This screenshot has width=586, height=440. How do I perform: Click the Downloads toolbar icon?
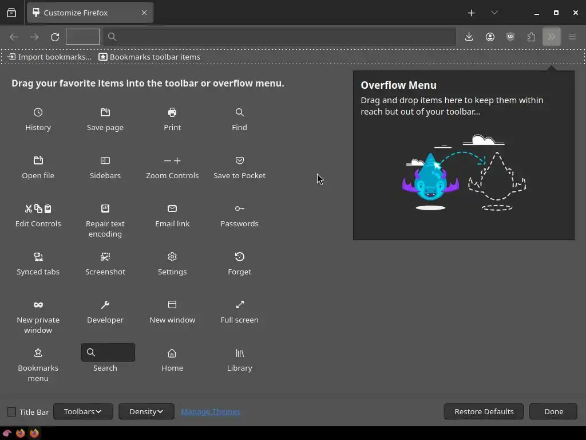(x=469, y=37)
